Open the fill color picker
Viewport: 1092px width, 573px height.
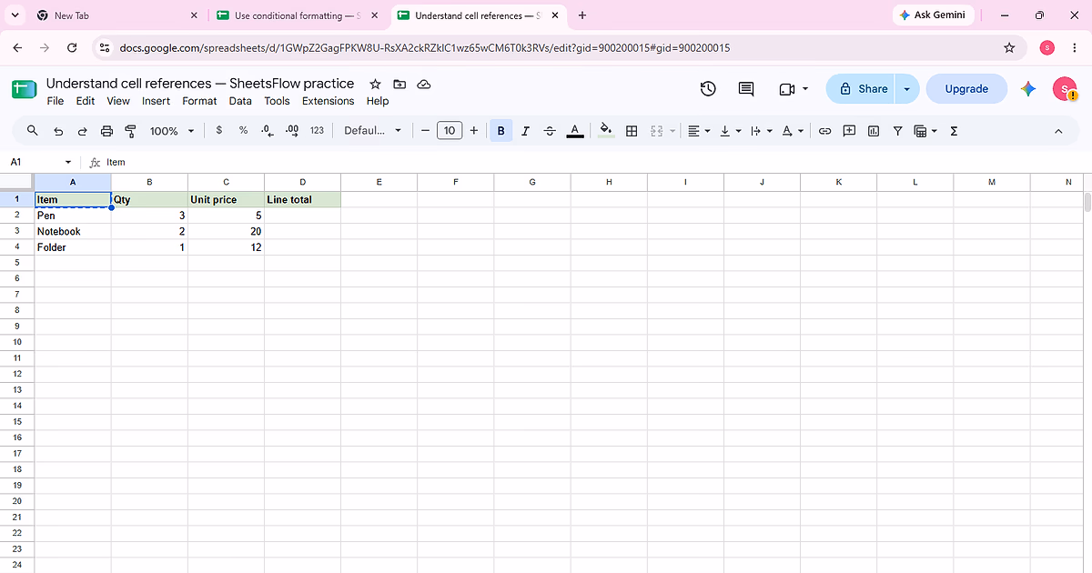click(607, 131)
